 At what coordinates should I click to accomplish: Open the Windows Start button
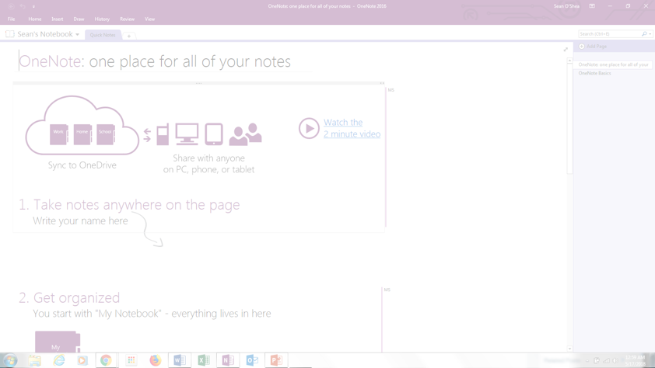tap(10, 360)
